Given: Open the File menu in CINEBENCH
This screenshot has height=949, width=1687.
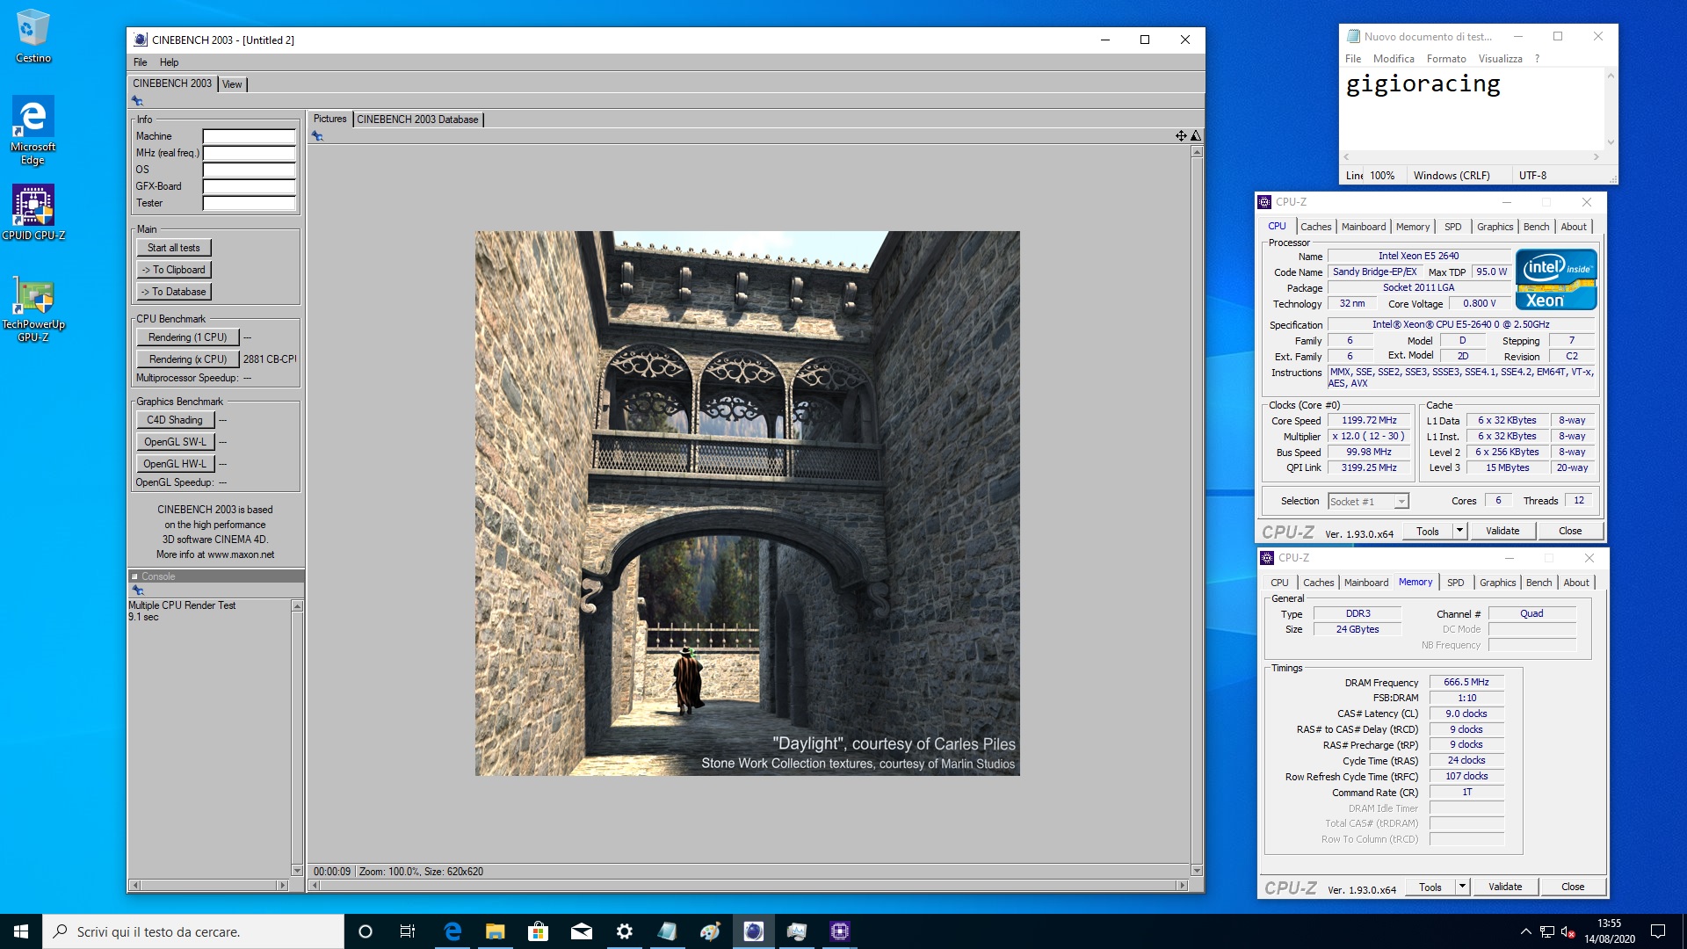Looking at the screenshot, I should (141, 62).
